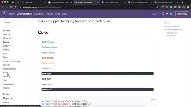Click the green Grammarly extension icon
Image resolution: width=191 pixels, height=107 pixels.
171,7
